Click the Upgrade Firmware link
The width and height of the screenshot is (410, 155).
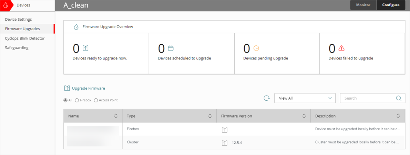pyautogui.click(x=88, y=88)
